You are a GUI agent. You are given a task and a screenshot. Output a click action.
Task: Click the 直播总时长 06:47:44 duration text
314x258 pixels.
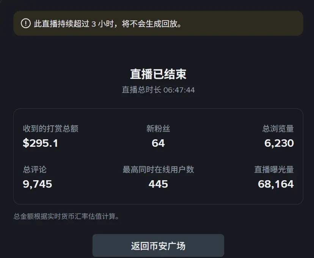[x=158, y=90]
